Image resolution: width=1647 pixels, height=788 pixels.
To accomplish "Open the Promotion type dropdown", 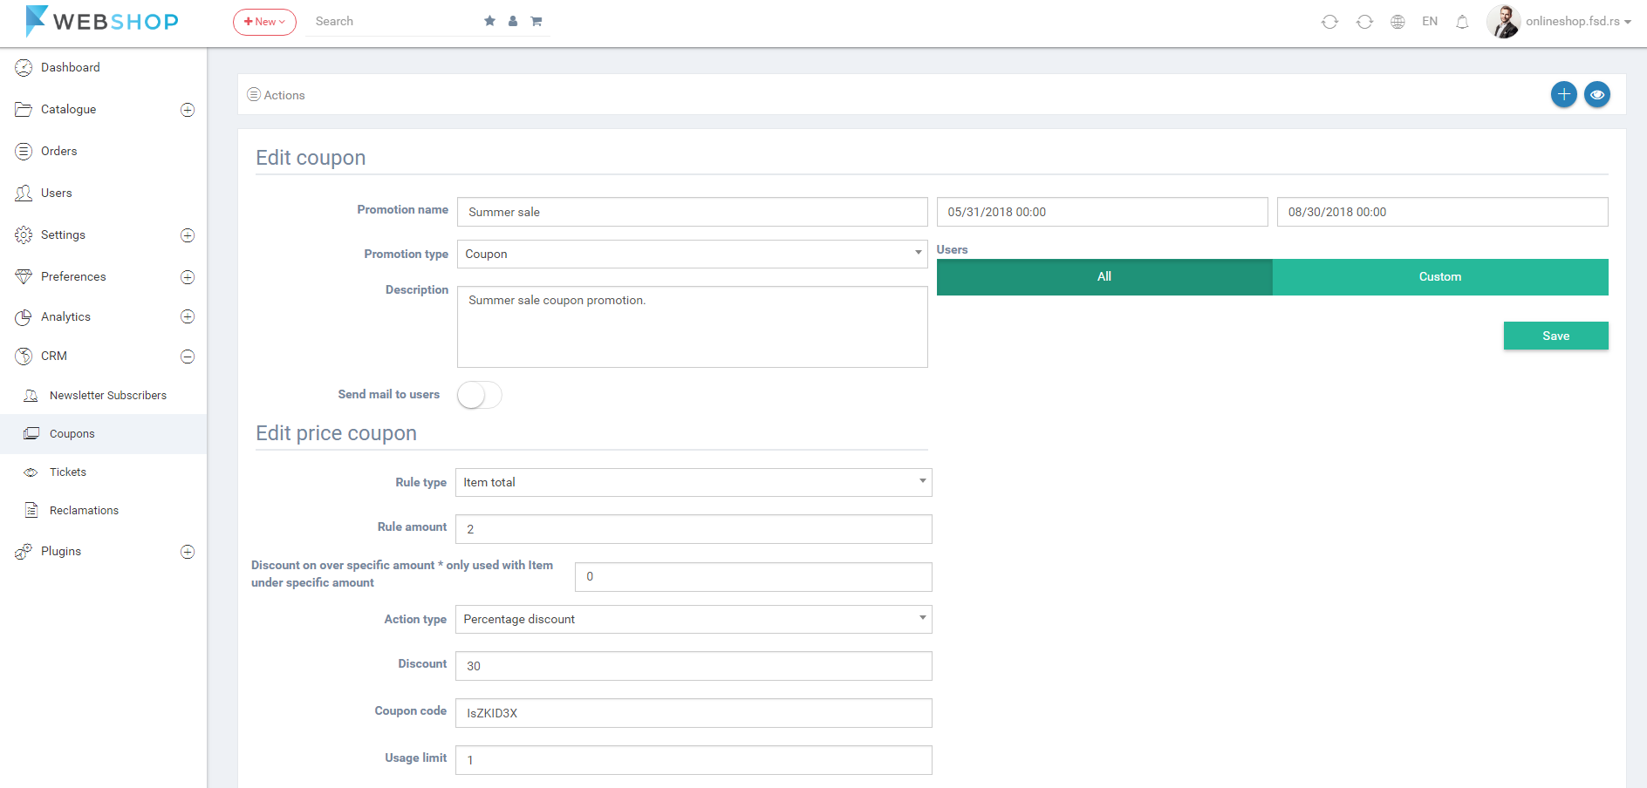I will [x=693, y=254].
